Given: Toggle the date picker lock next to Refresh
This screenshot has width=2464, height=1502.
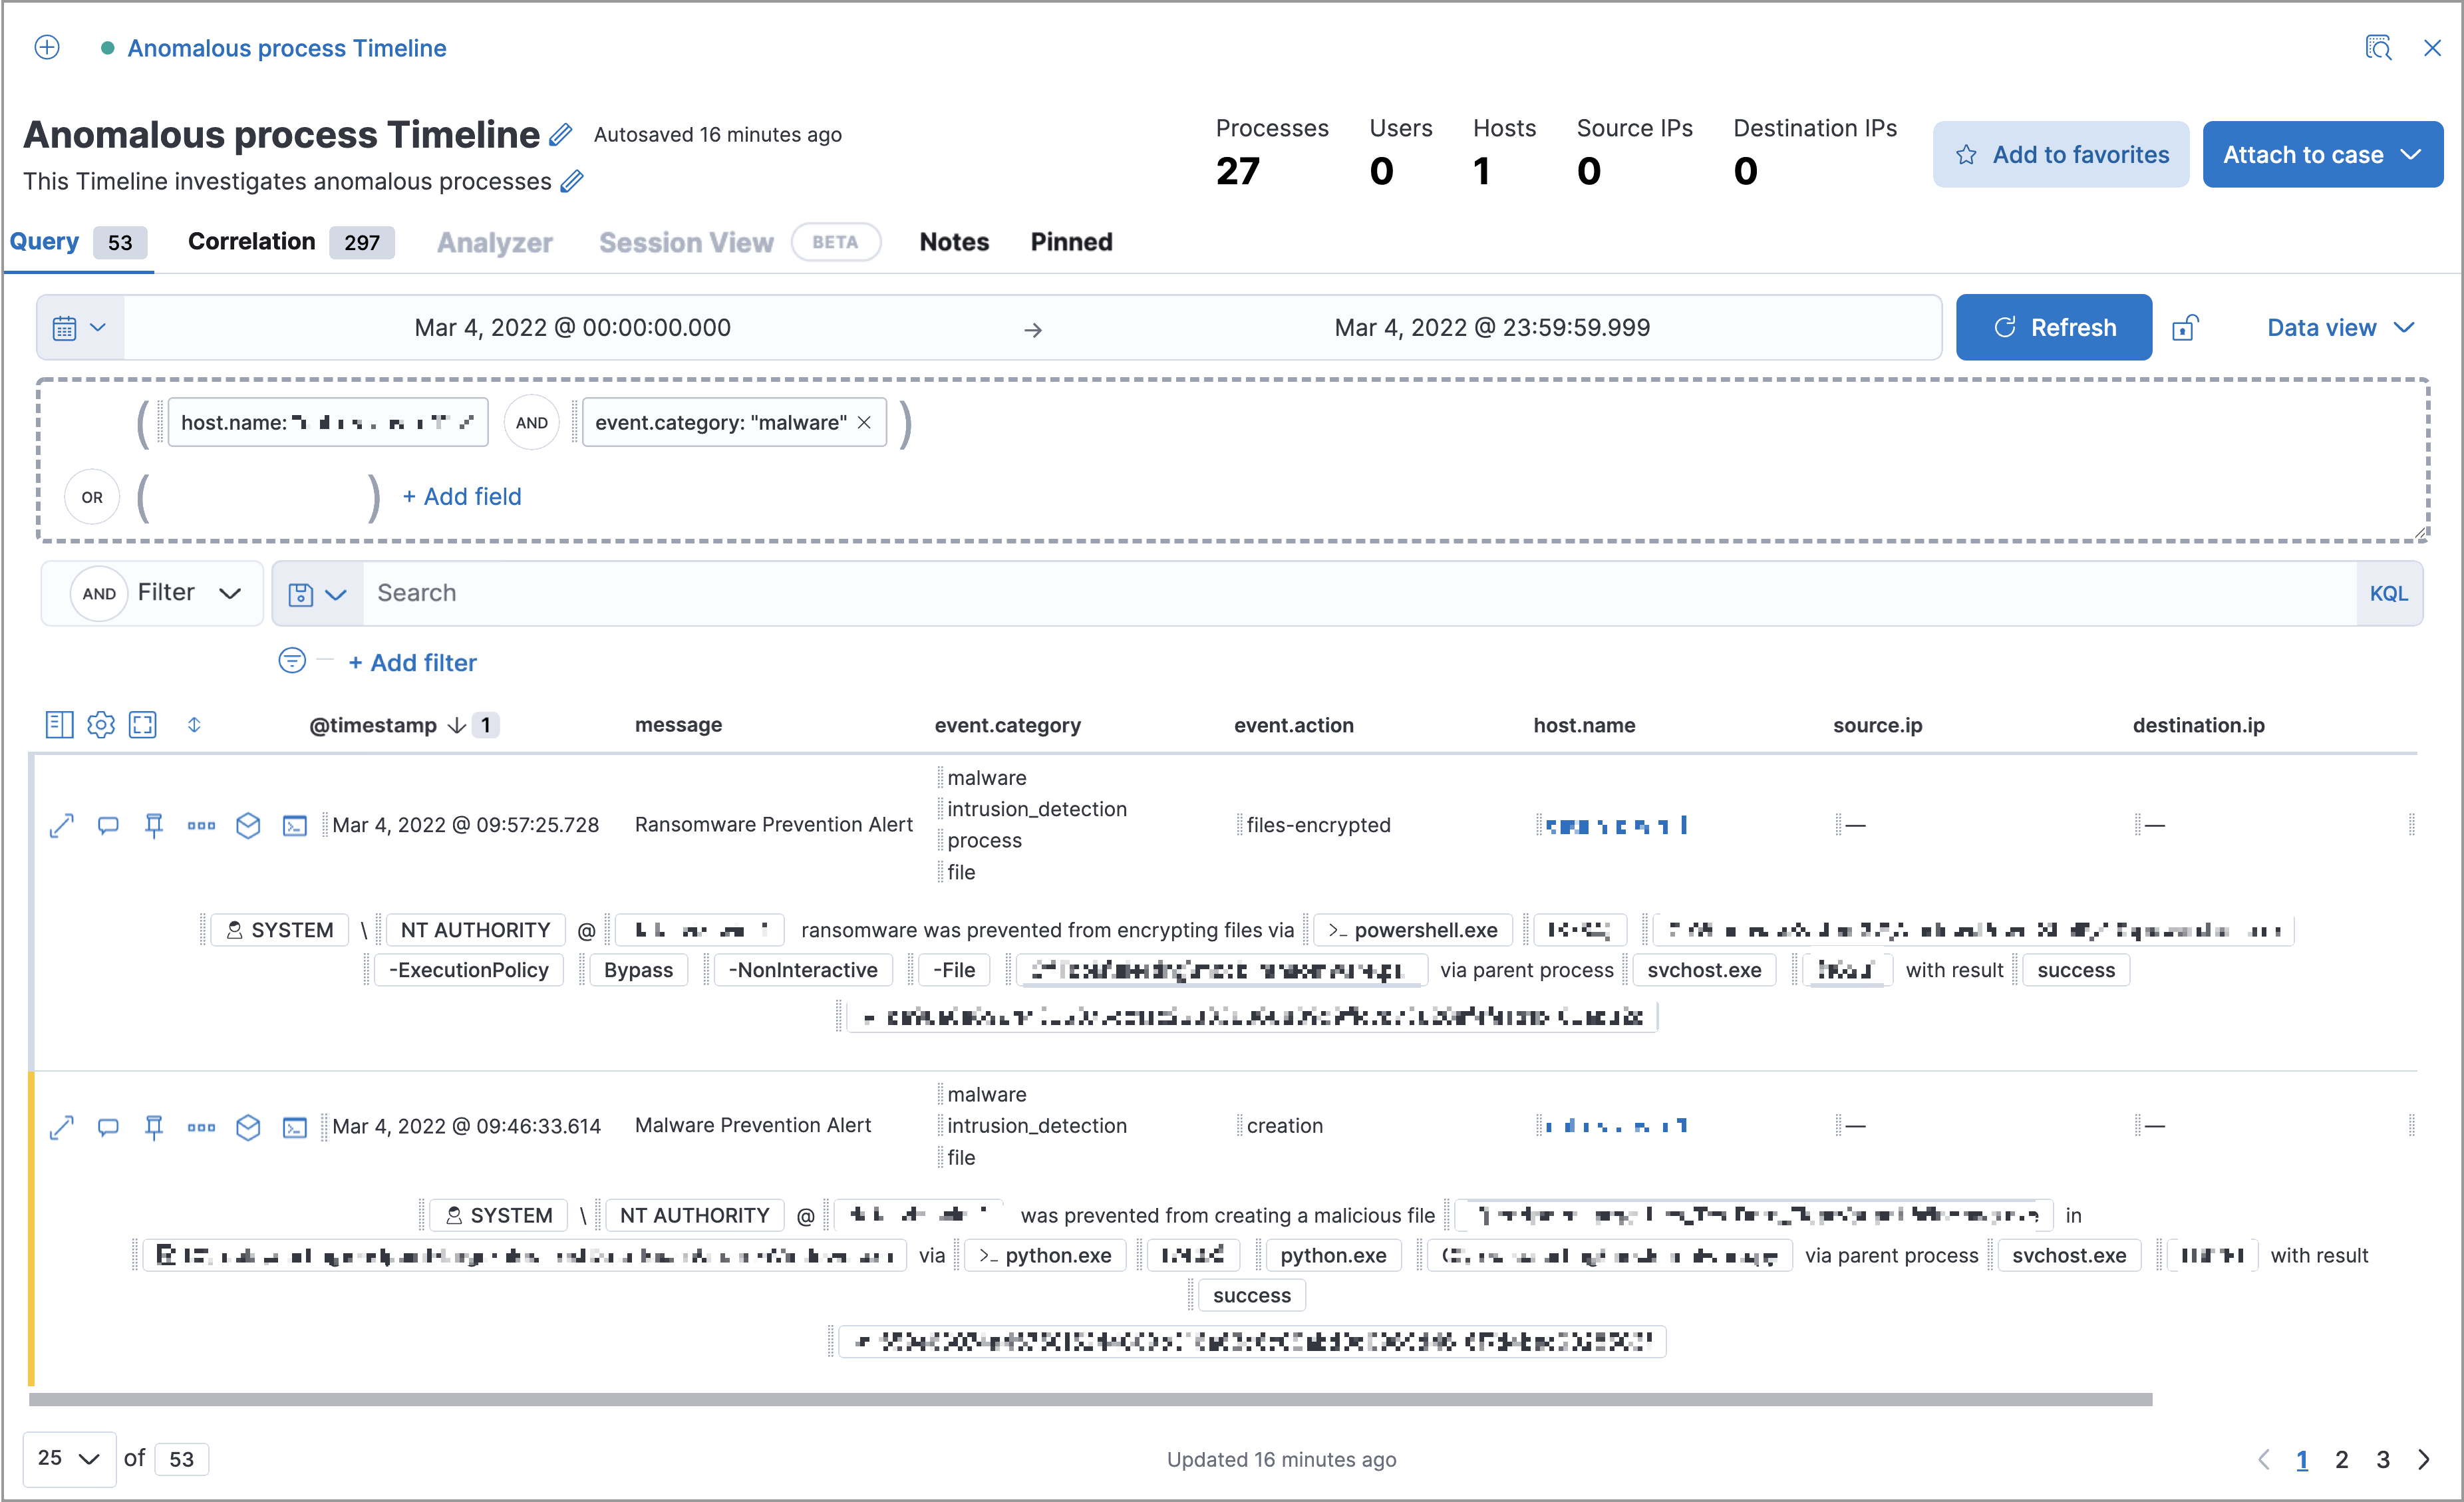Looking at the screenshot, I should point(2187,327).
